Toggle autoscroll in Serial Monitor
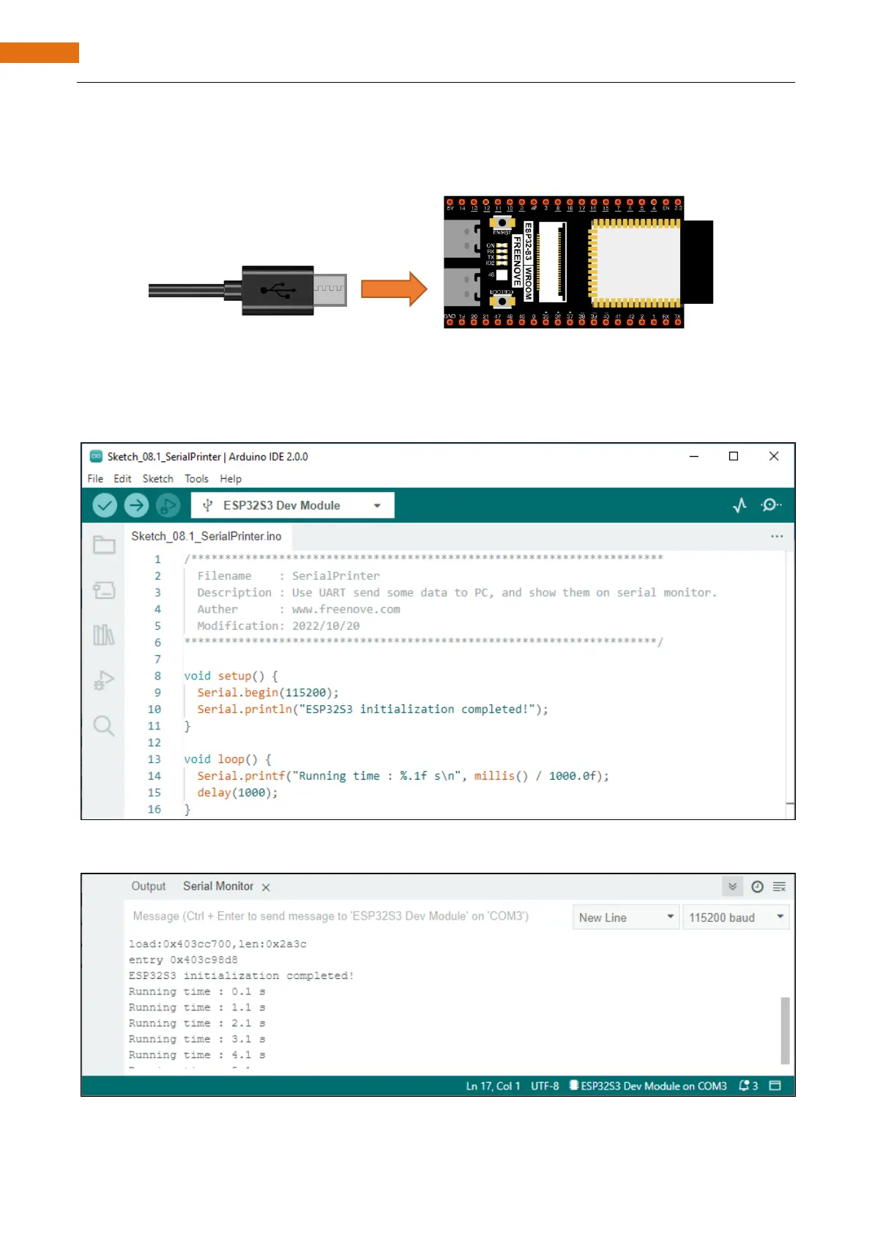Image resolution: width=872 pixels, height=1233 pixels. point(732,887)
